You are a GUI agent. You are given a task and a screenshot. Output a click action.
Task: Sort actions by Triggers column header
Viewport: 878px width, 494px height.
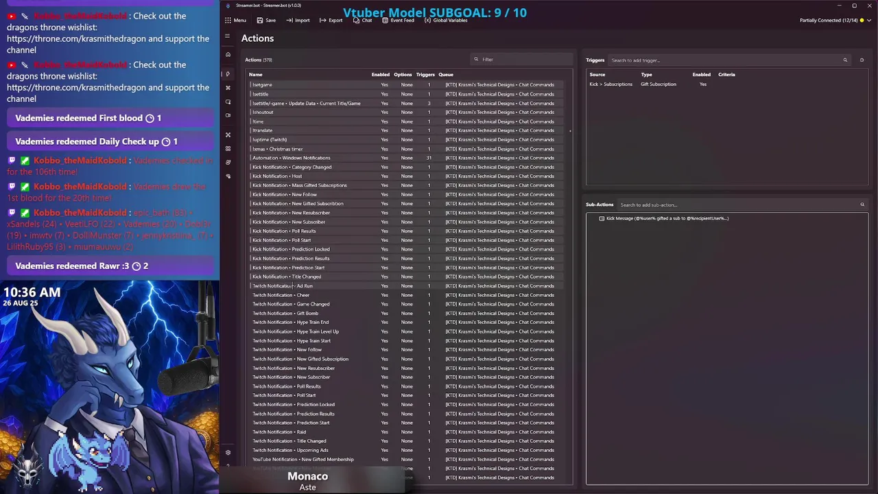pyautogui.click(x=425, y=75)
